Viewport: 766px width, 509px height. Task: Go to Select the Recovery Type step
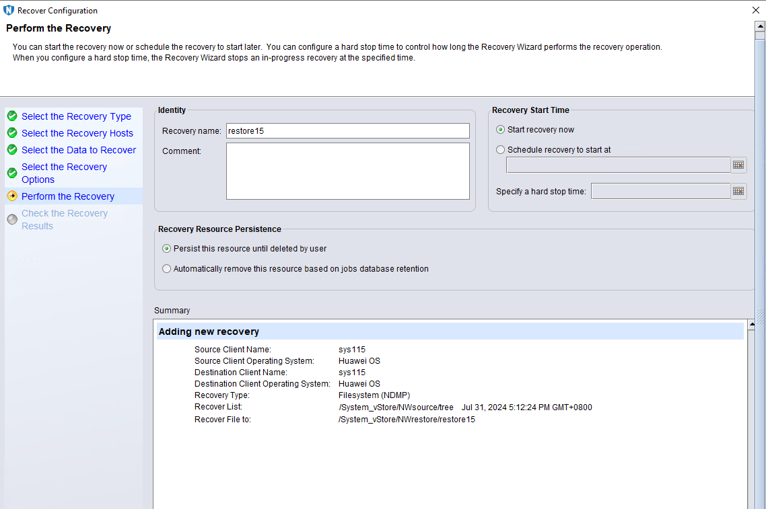pos(76,116)
